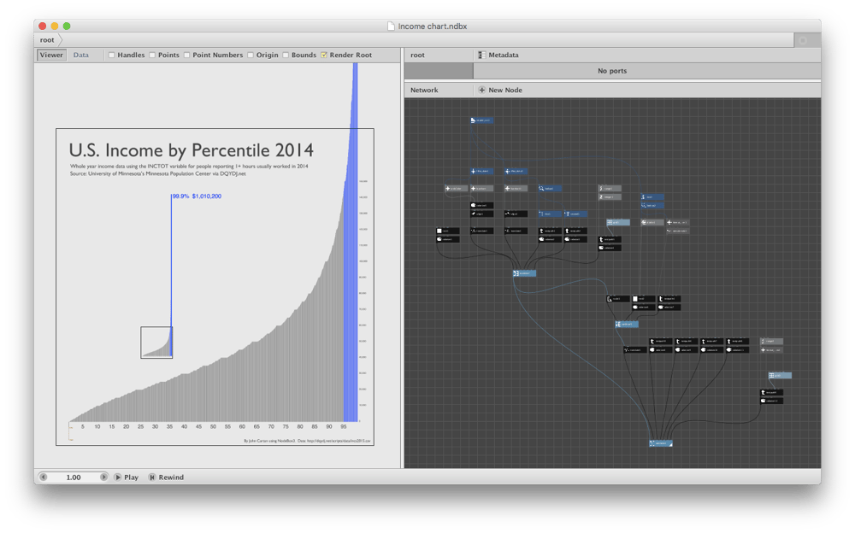
Task: Click the Metadata icon in the port pane
Action: (481, 55)
